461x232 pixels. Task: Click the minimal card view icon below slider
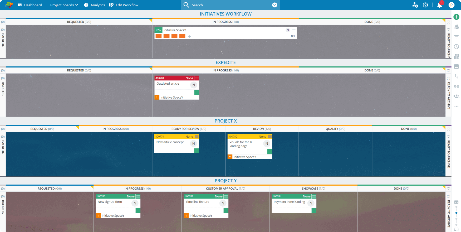tap(456, 229)
